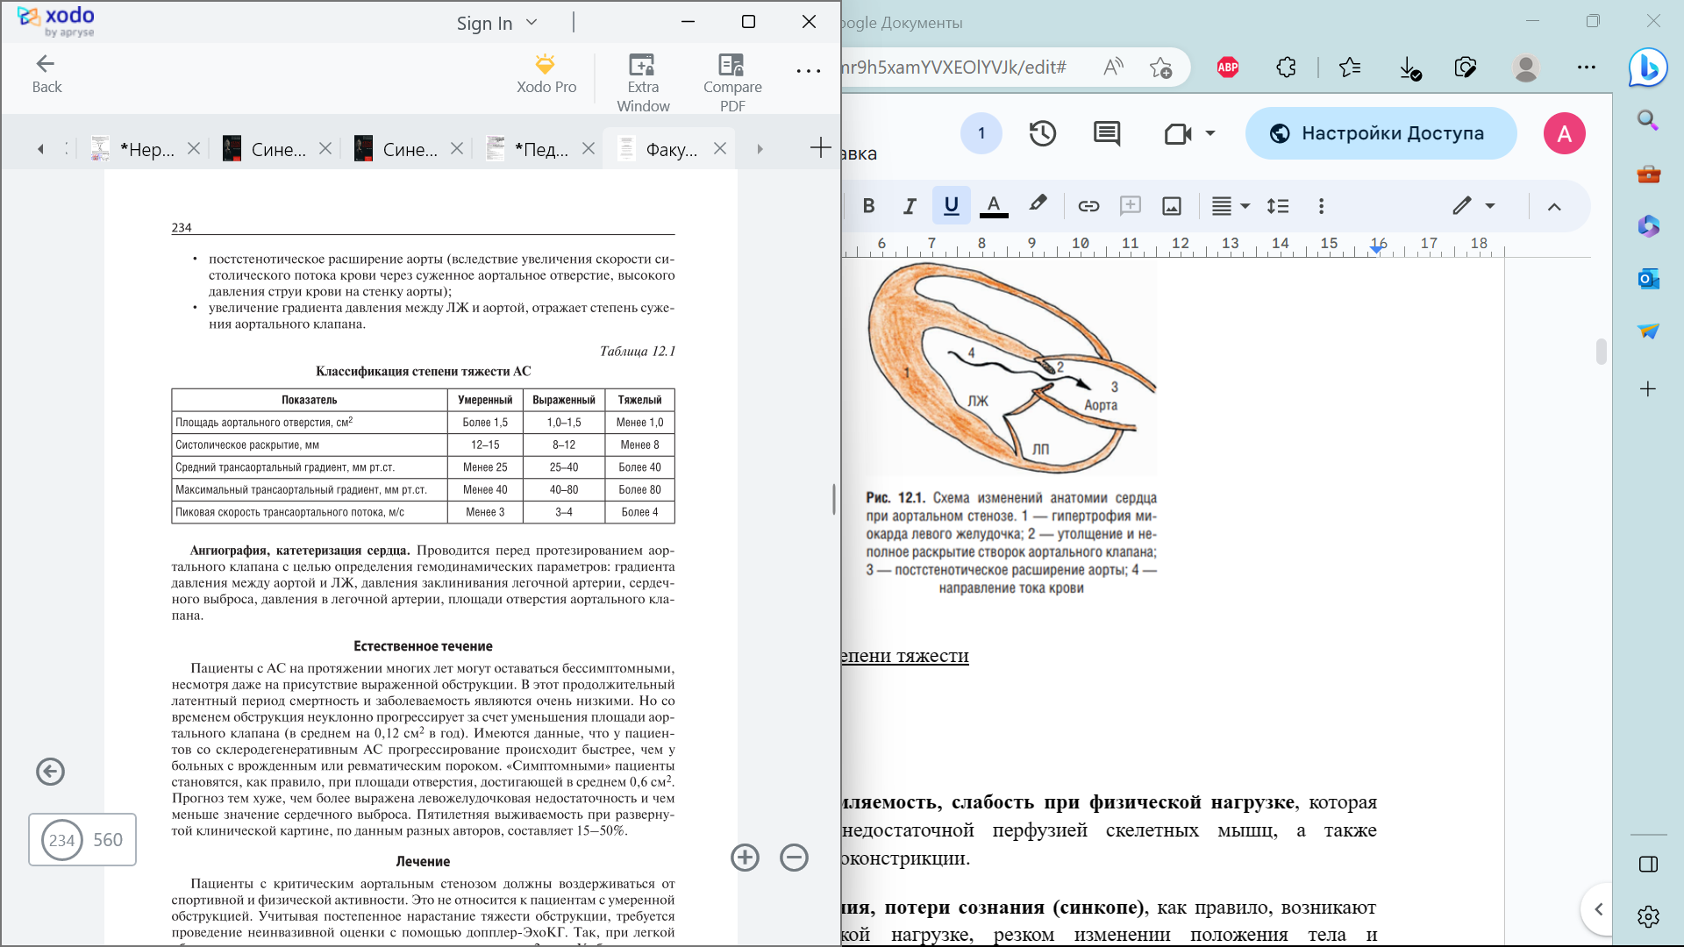Show browser downloads
Viewport: 1684px width, 947px height.
[x=1409, y=68]
